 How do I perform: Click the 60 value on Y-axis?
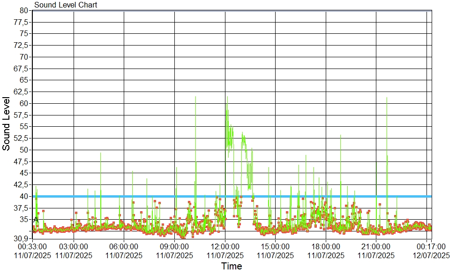(24, 103)
